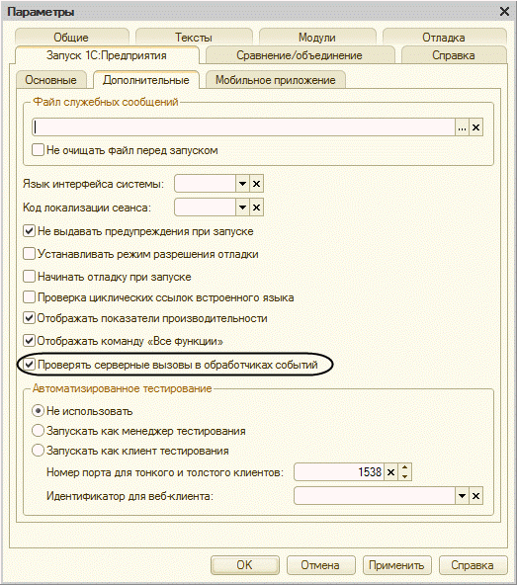The image size is (517, 585).
Task: Click the 'Применить' button
Action: coord(396,565)
